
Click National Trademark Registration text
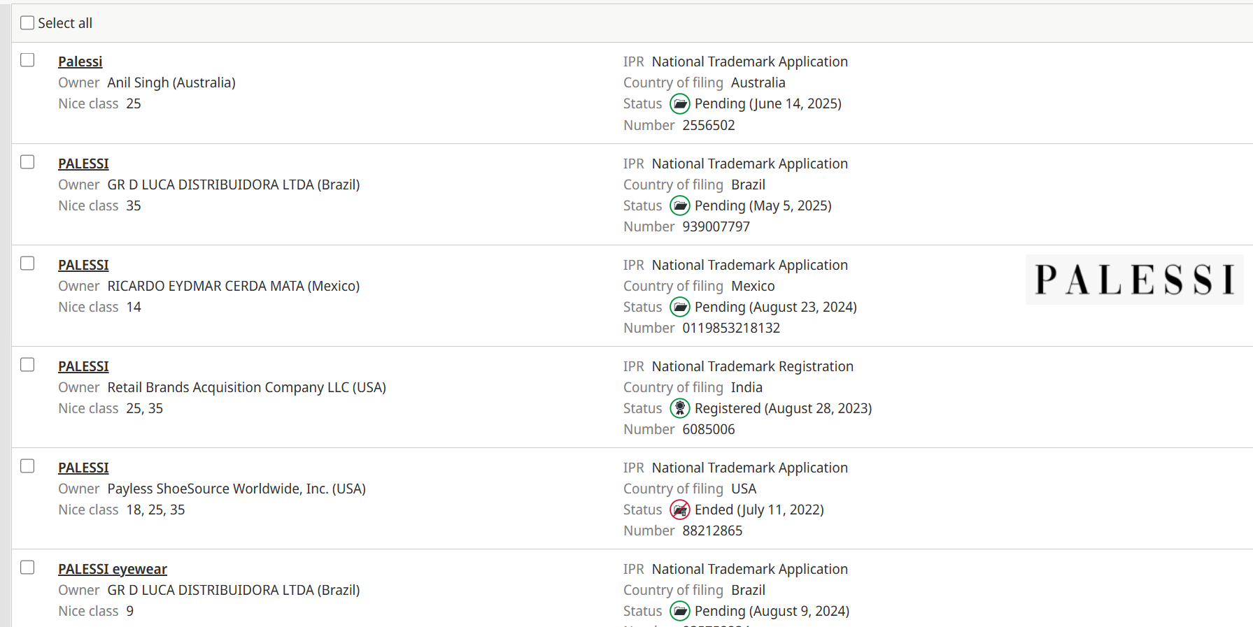point(753,366)
